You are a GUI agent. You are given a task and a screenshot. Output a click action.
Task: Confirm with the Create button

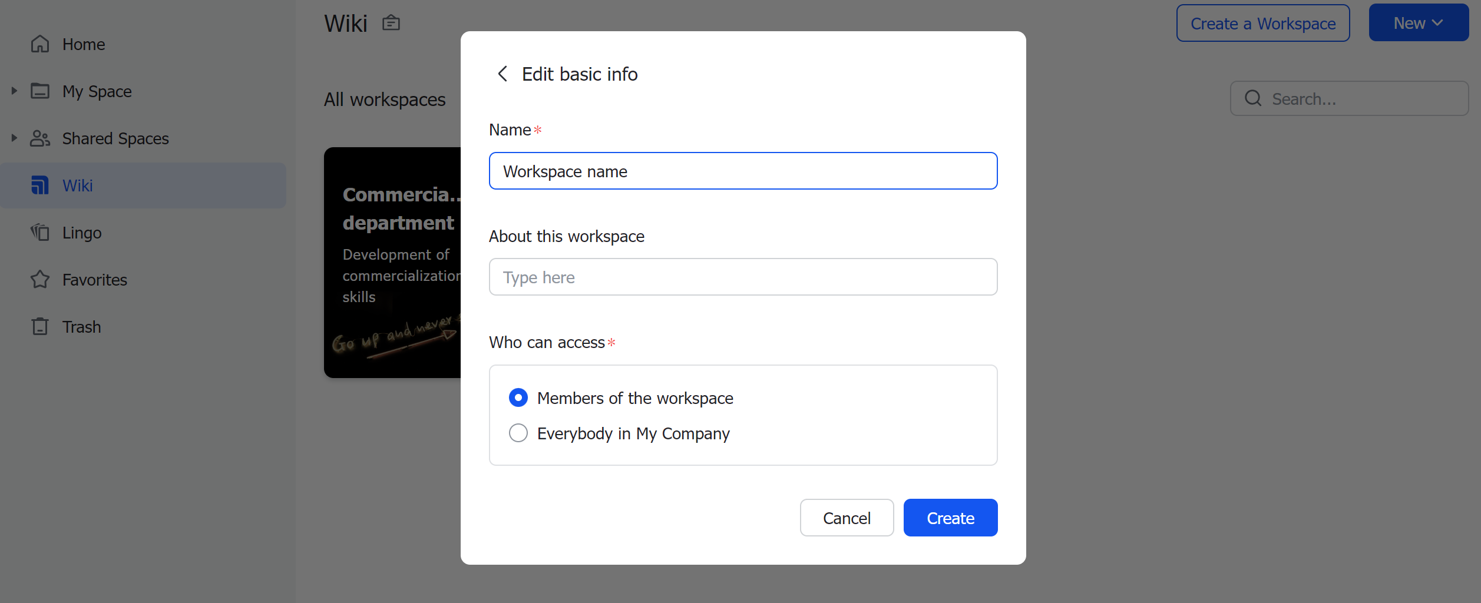click(x=950, y=518)
